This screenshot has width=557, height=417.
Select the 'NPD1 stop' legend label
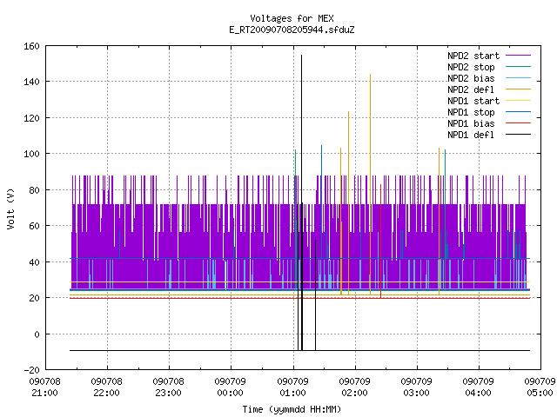(x=471, y=112)
